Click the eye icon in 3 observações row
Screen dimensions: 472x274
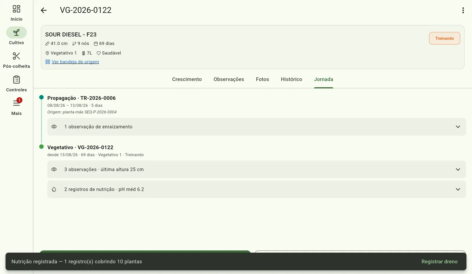[54, 169]
